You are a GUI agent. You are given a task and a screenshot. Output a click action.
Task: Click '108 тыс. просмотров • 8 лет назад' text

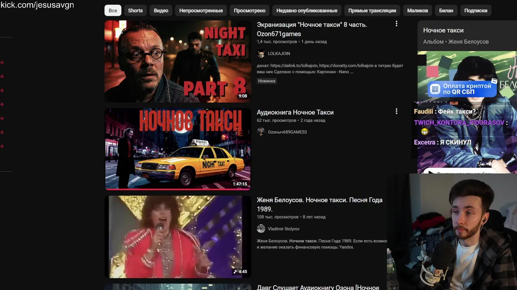pos(291,217)
